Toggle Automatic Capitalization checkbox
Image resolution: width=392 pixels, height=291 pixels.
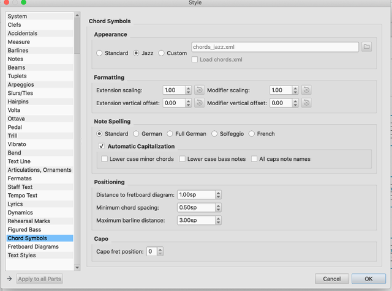click(x=102, y=147)
